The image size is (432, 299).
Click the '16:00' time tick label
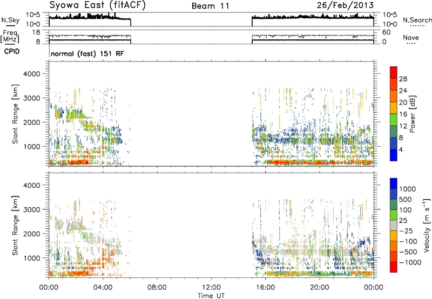[265, 288]
